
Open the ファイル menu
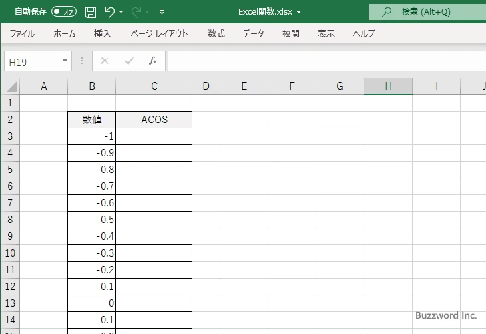(22, 33)
